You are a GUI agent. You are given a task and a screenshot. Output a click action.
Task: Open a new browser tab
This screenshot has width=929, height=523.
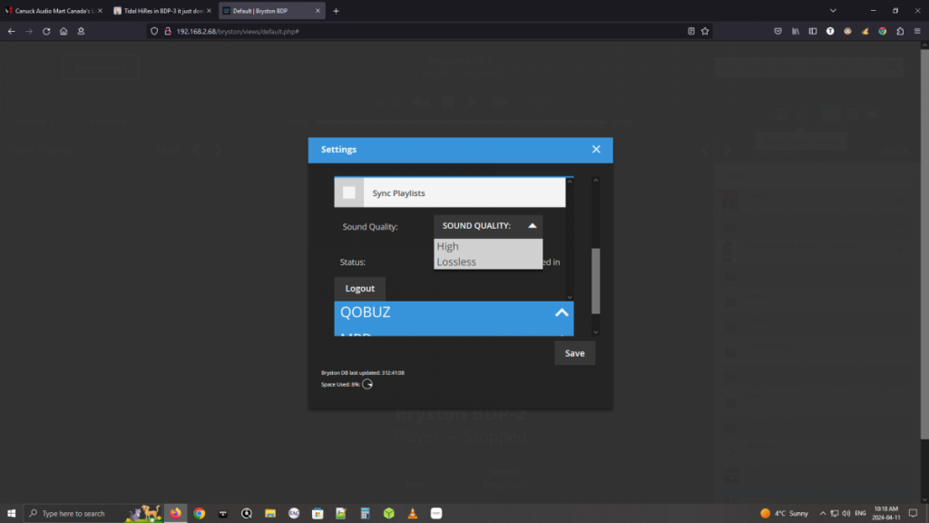point(336,11)
